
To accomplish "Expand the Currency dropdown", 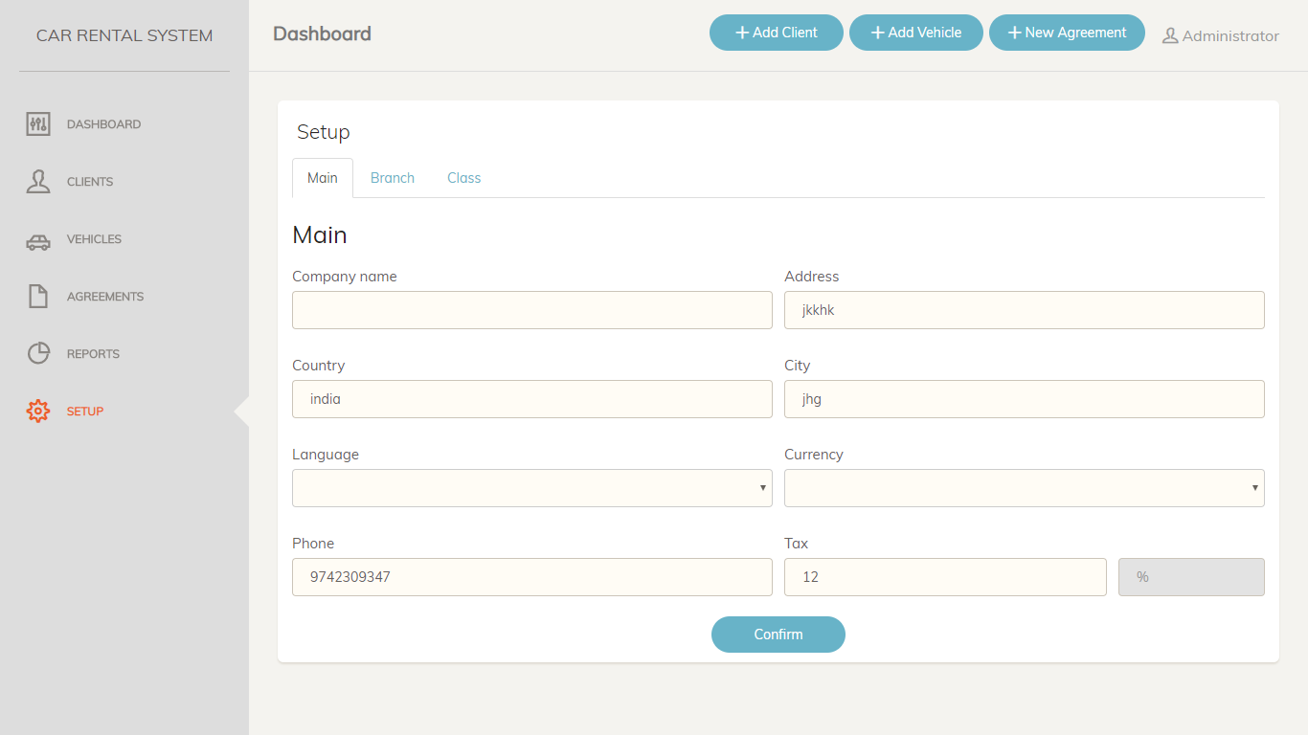I will tap(1024, 488).
